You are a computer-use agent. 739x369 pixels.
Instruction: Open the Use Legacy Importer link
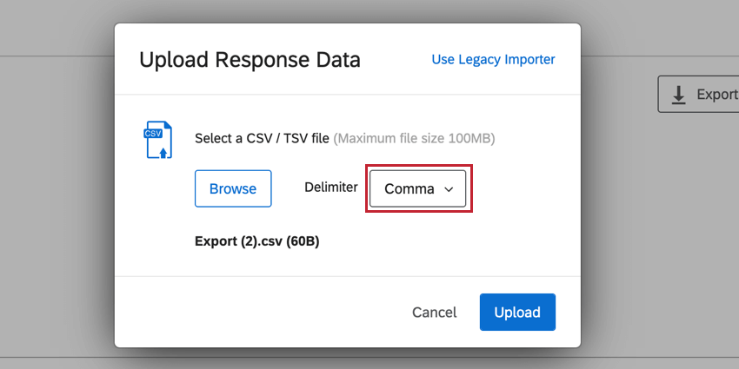[x=493, y=60]
